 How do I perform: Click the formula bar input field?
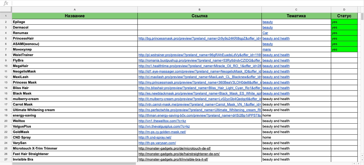pyautogui.click(x=188, y=3)
